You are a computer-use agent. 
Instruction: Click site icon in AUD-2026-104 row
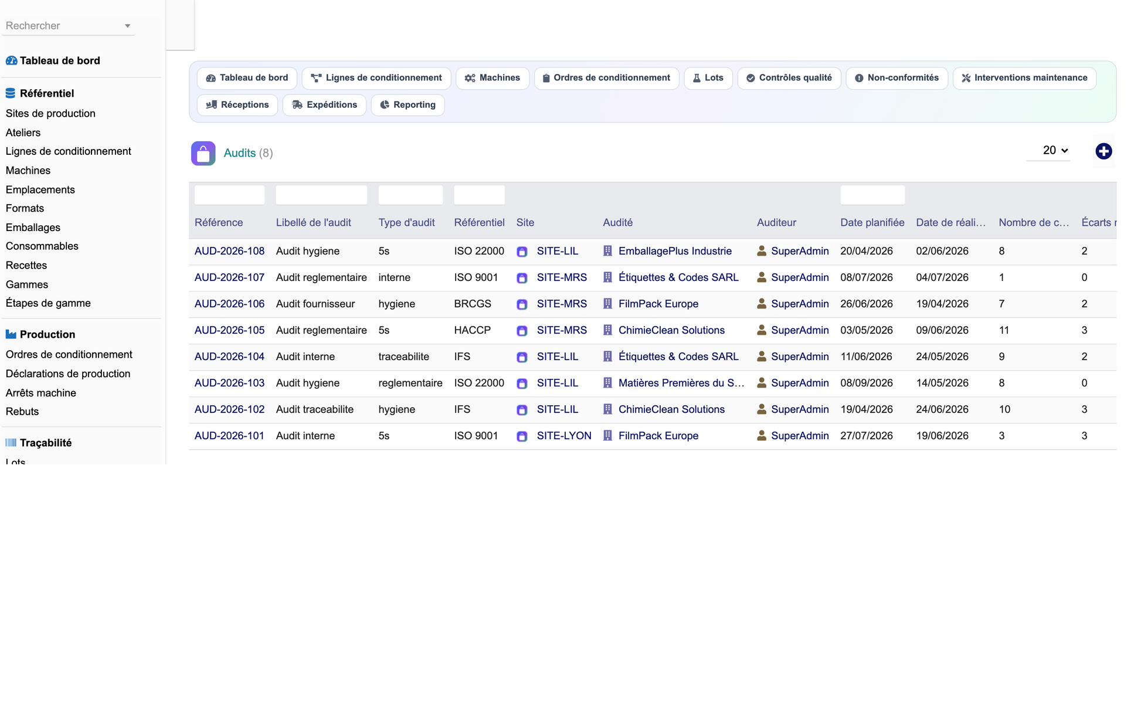pos(522,357)
